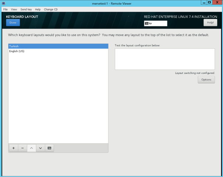Click the plus icon to add layout
Image resolution: width=223 pixels, height=177 pixels.
[14, 148]
